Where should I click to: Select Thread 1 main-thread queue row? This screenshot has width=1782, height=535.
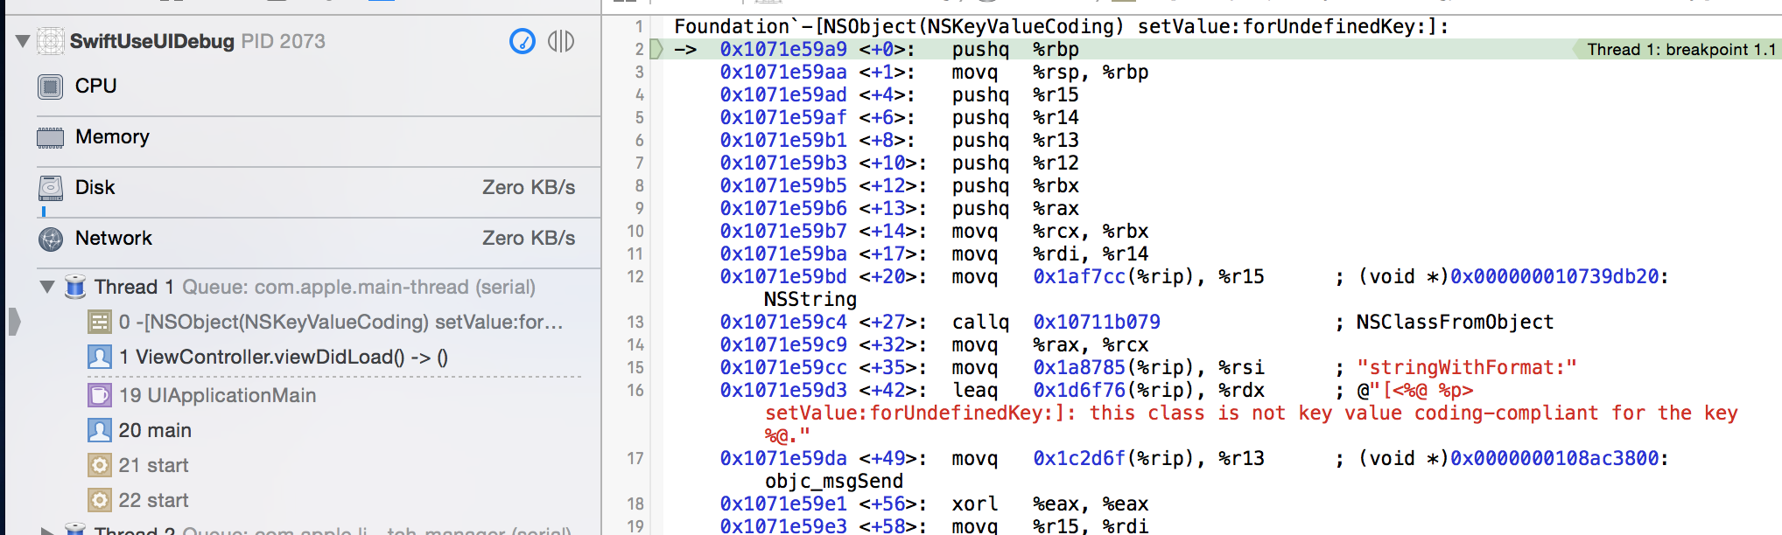315,287
